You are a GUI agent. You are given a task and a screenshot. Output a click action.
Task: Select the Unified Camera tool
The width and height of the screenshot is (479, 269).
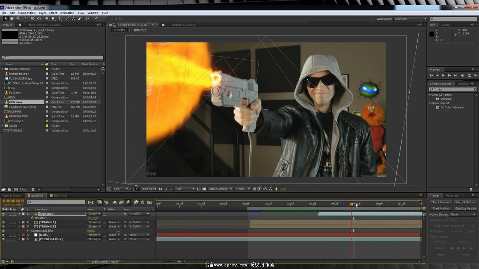click(x=33, y=19)
